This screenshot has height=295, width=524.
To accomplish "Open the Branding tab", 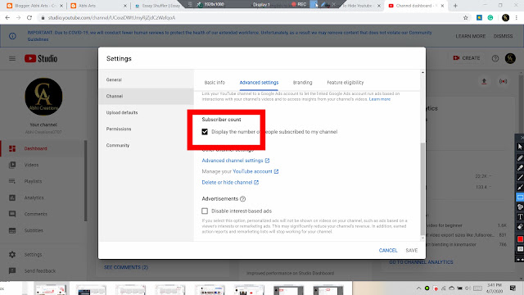I will tap(302, 83).
